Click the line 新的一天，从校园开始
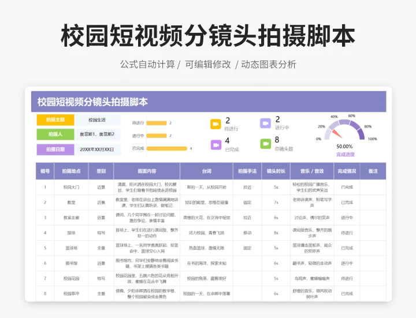This screenshot has width=416, height=318. 206,187
